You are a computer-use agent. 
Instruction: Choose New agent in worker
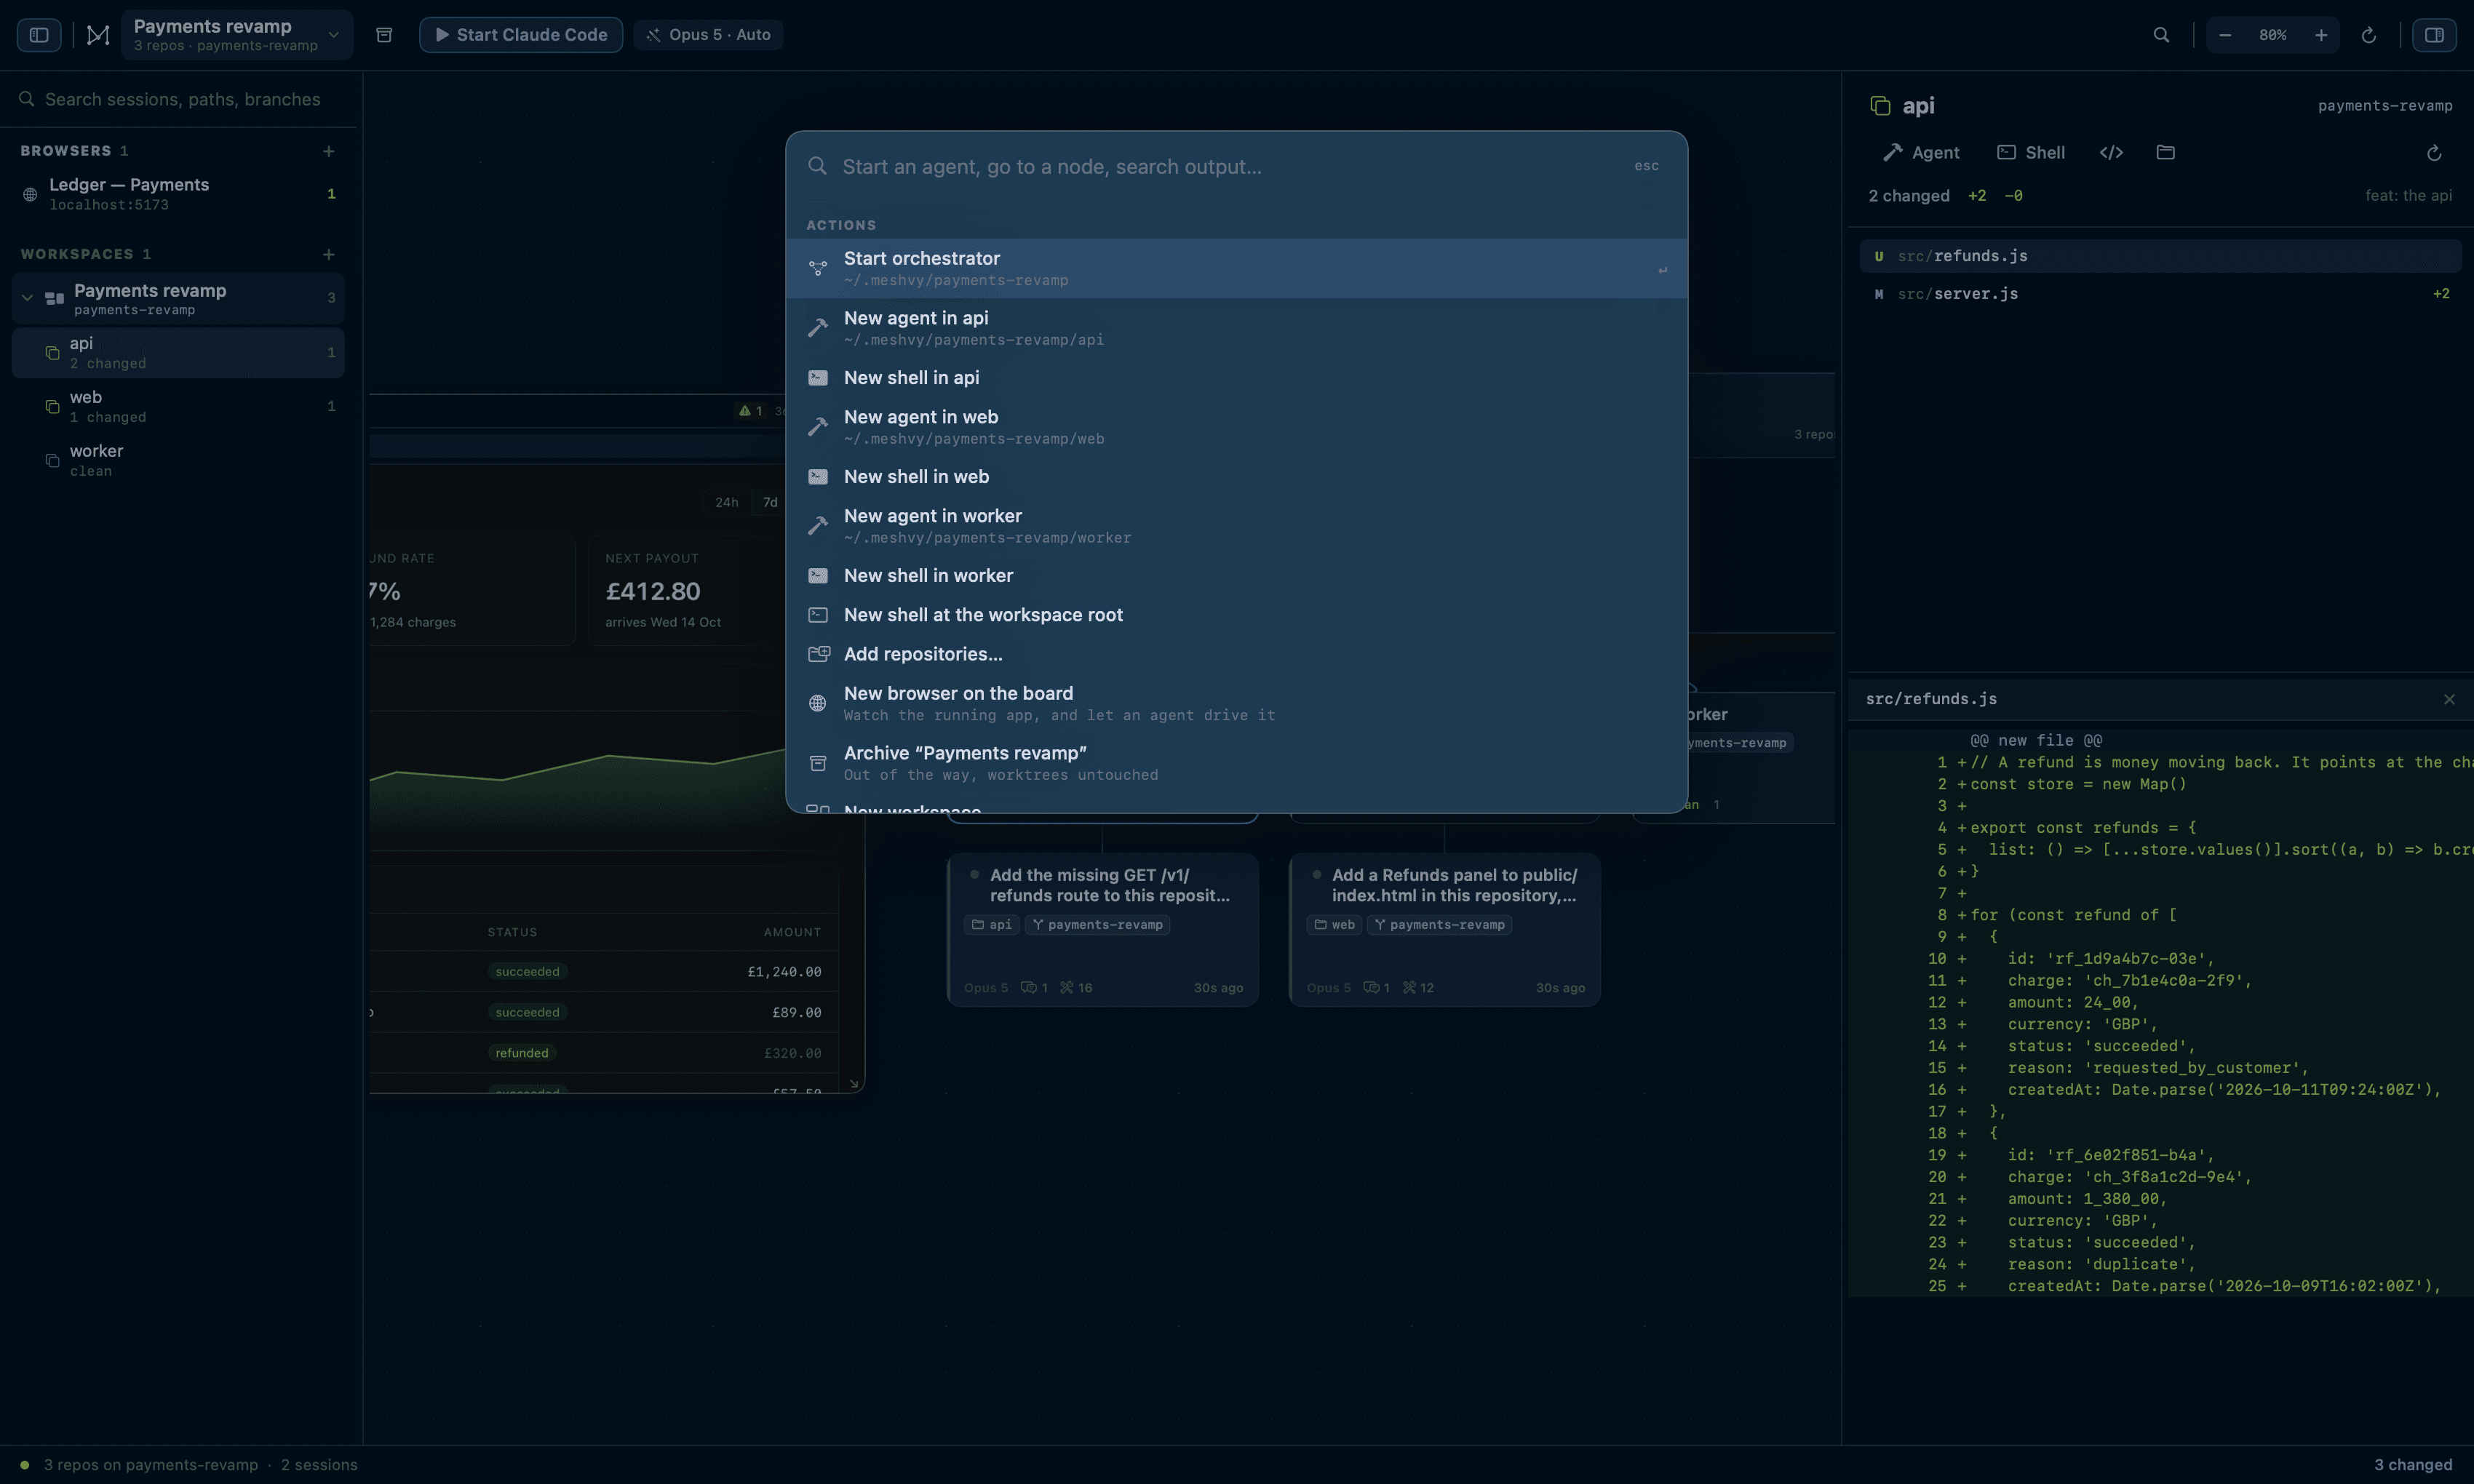pyautogui.click(x=1236, y=526)
